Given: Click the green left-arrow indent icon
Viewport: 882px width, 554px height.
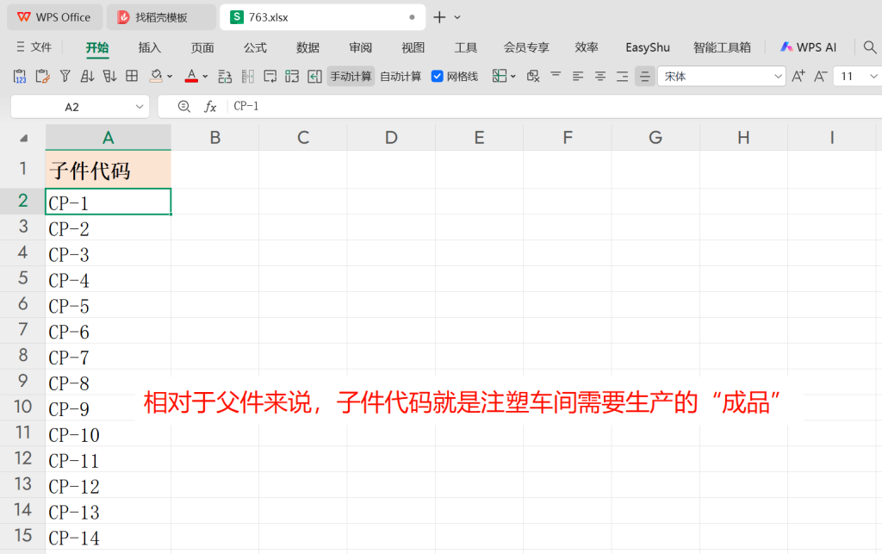Looking at the screenshot, I should click(314, 76).
